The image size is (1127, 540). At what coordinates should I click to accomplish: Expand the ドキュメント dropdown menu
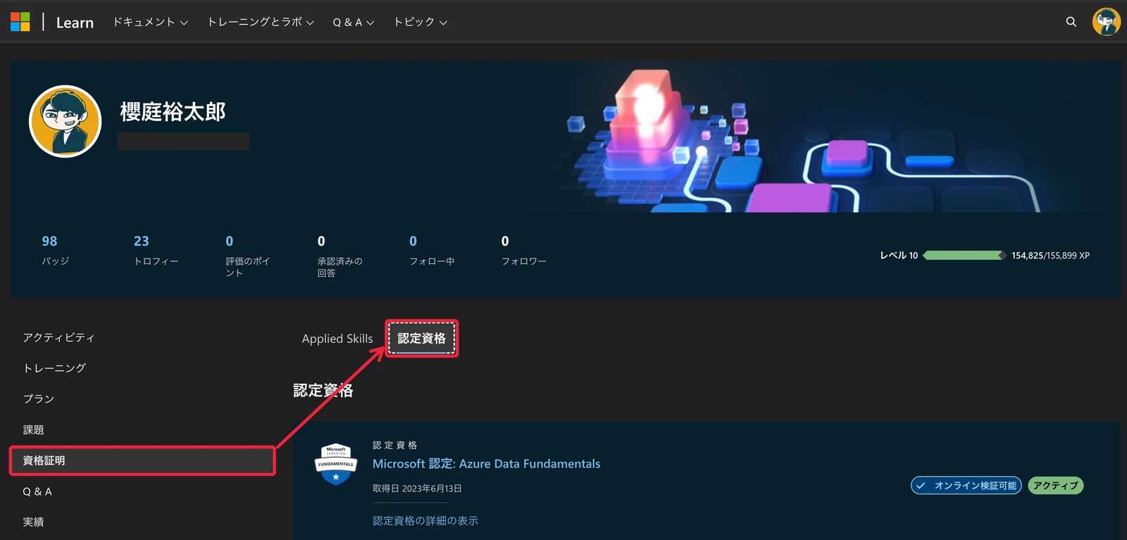151,23
